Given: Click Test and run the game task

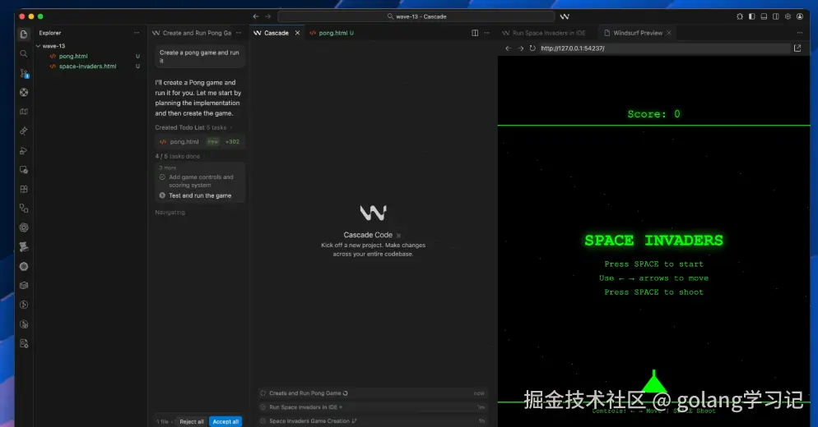Looking at the screenshot, I should (200, 195).
